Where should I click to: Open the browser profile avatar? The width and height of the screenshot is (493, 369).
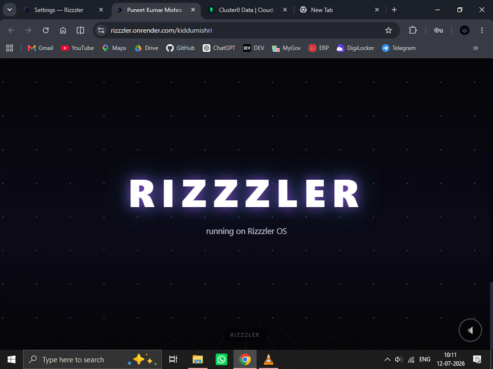pos(464,30)
